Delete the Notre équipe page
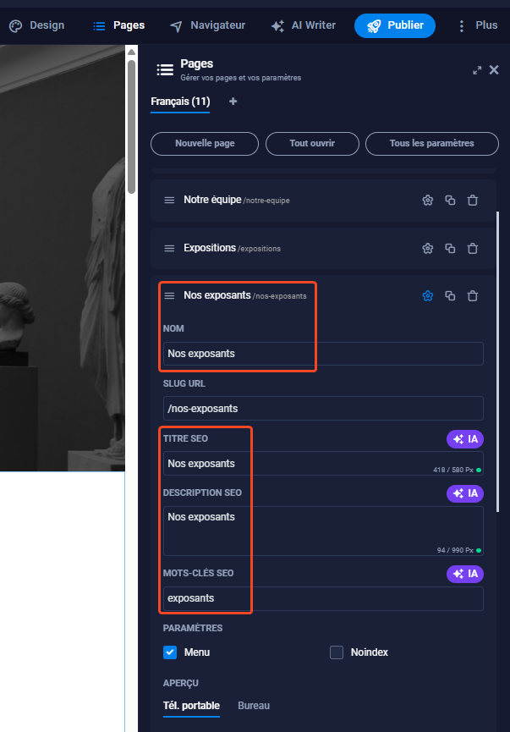The height and width of the screenshot is (732, 510). (473, 201)
